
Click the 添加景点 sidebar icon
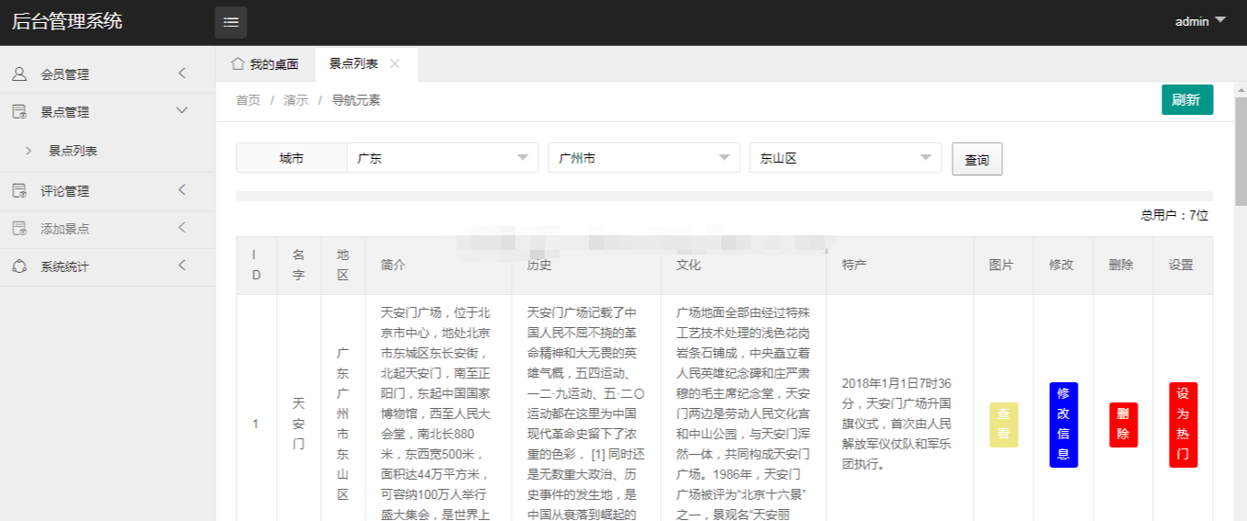coord(19,229)
